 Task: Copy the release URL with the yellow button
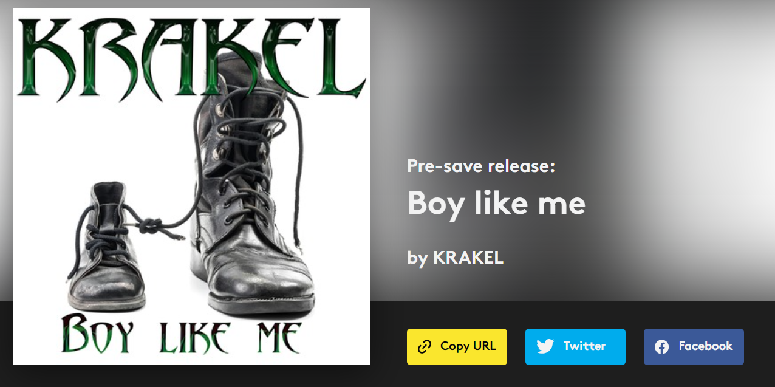point(457,347)
